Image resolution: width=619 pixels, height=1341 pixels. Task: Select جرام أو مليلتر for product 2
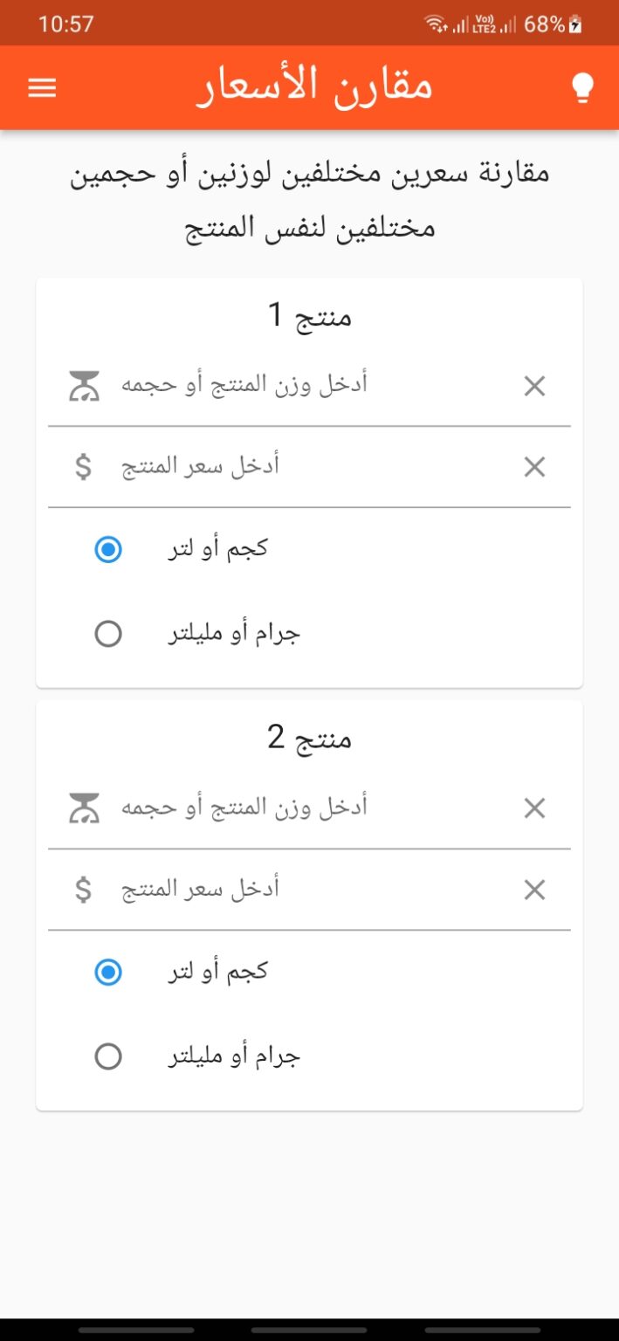[108, 1057]
